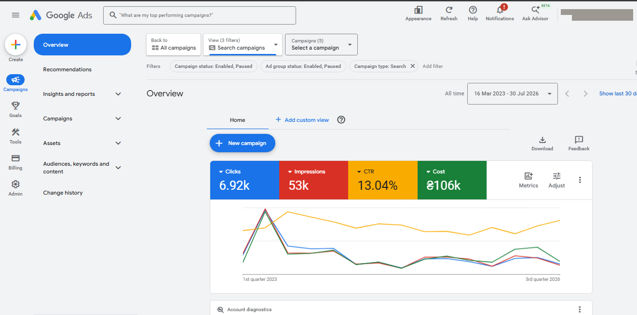Open Select a campaign dropdown
Viewport: 637px width, 315px height.
[321, 44]
